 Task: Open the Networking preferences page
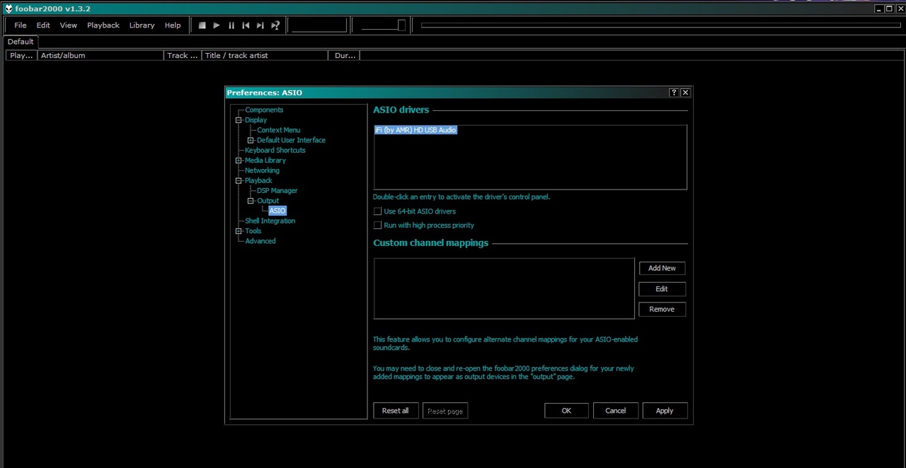click(x=262, y=170)
